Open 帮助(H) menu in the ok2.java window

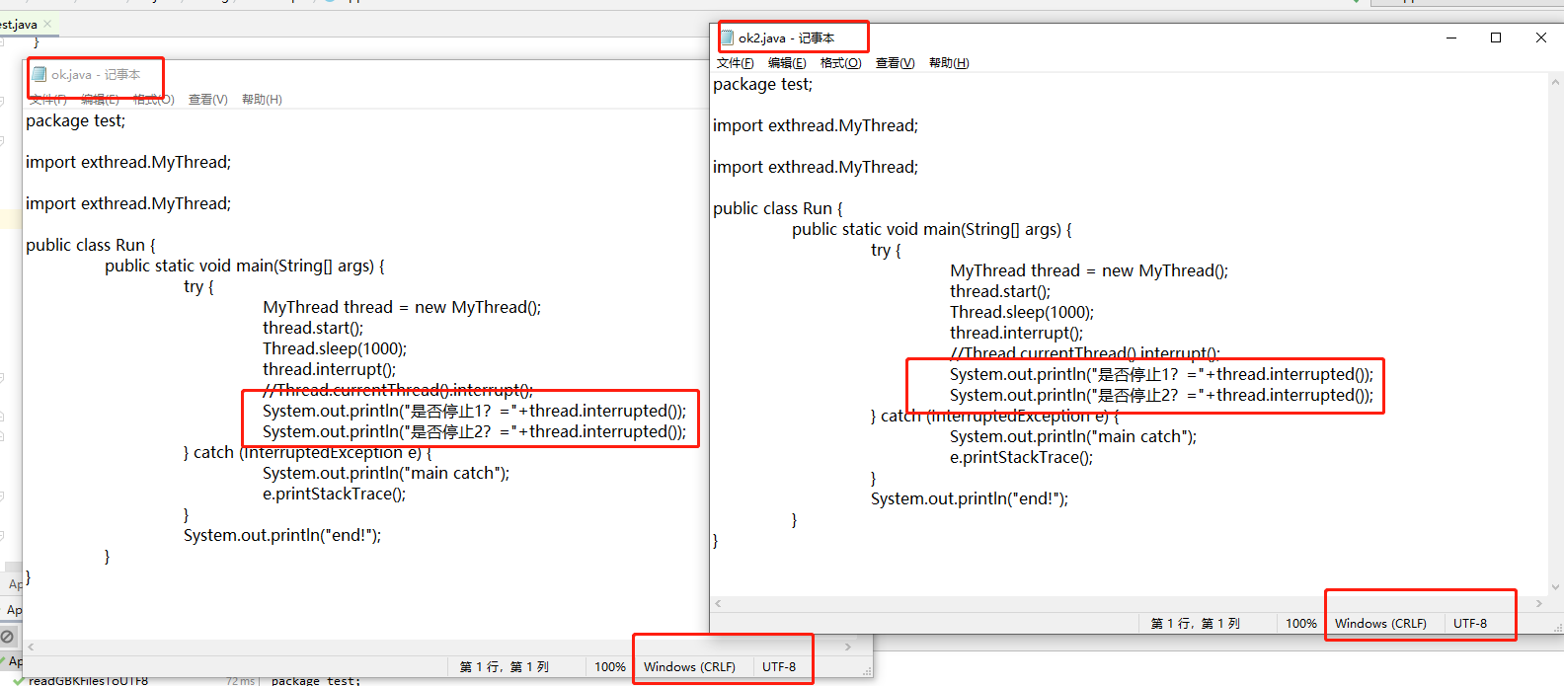pyautogui.click(x=949, y=63)
